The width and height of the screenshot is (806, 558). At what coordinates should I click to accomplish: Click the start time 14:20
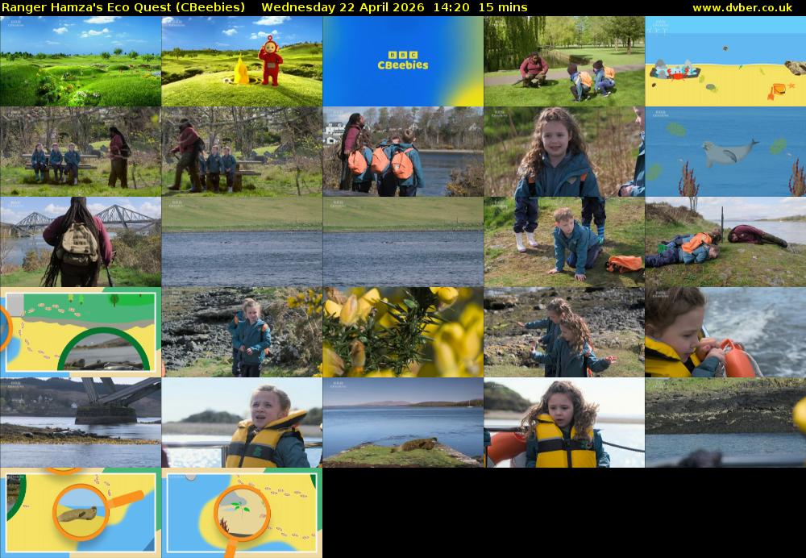click(451, 8)
